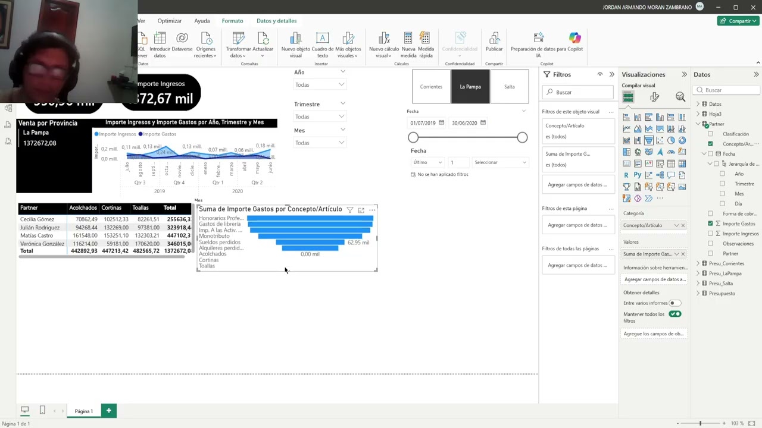Click the Compartir button
The width and height of the screenshot is (762, 428).
pyautogui.click(x=739, y=21)
